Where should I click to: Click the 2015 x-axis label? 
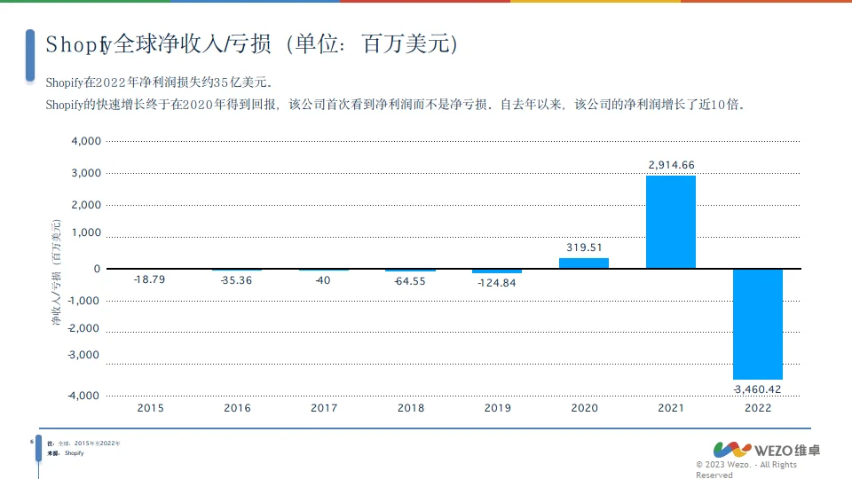click(x=151, y=408)
